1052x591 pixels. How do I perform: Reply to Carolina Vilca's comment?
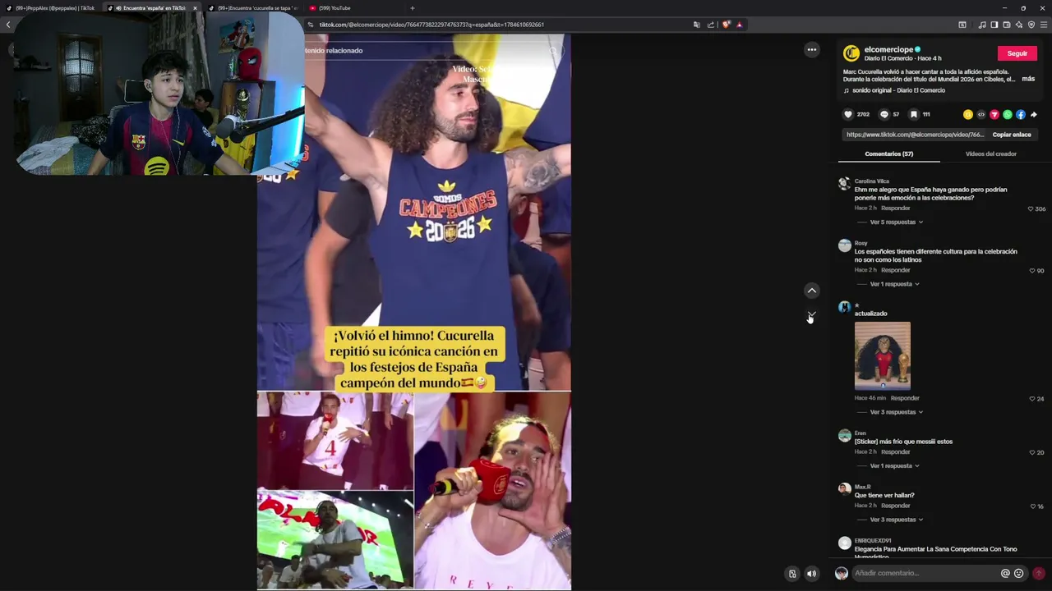pyautogui.click(x=895, y=208)
